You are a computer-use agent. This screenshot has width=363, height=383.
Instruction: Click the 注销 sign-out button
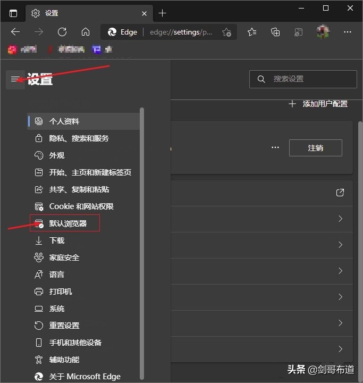315,148
